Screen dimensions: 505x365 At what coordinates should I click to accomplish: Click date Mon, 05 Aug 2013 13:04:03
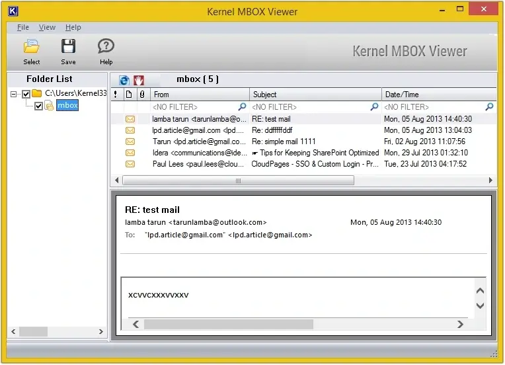[428, 130]
